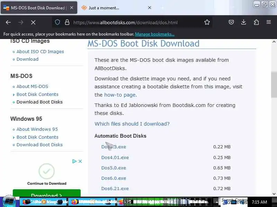Viewport: 277px width, 207px height.
Task: Download Dos6.0.exe file
Action: 114,178
